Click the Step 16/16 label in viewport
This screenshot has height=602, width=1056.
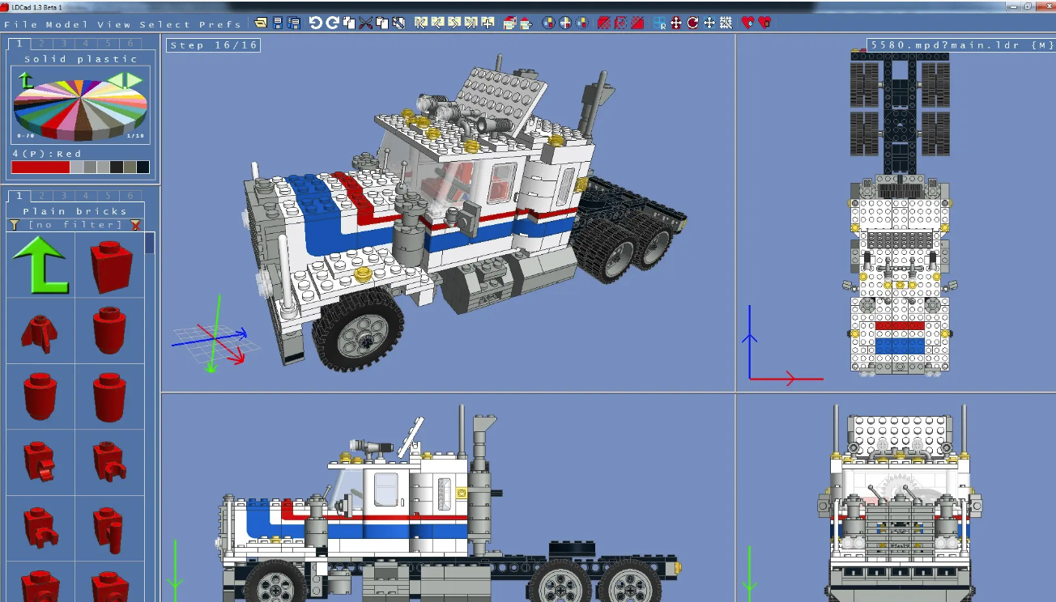[213, 45]
